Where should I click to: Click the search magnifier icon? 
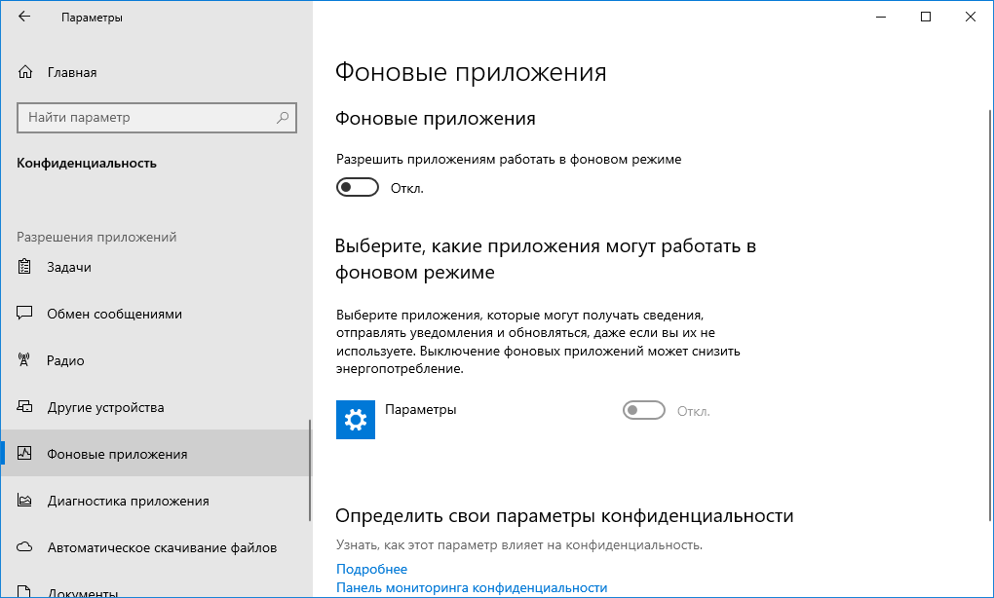(283, 117)
